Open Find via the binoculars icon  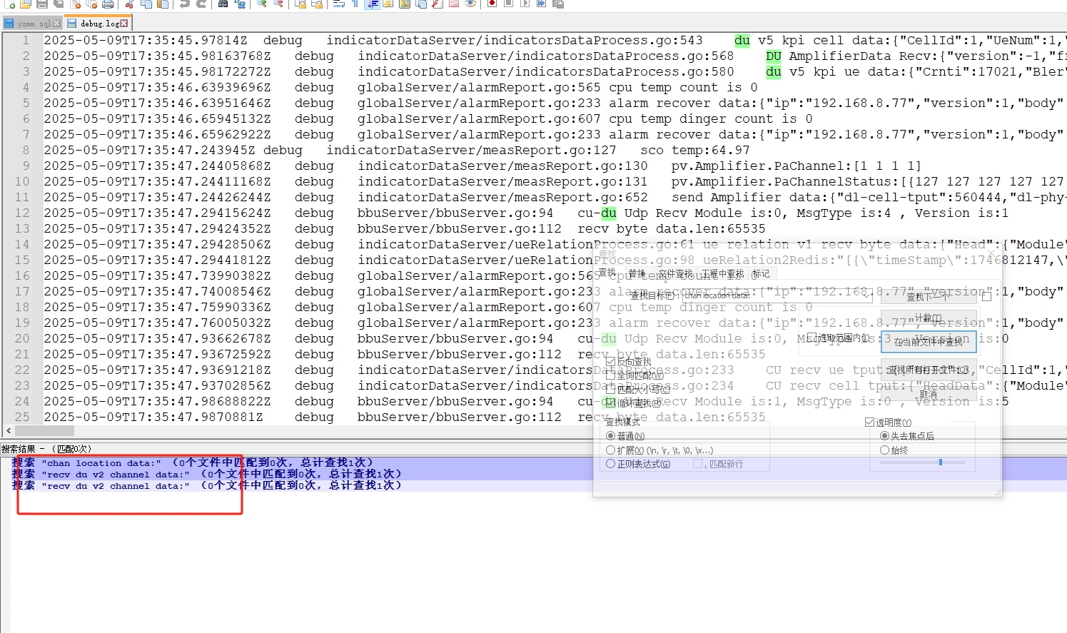click(223, 4)
